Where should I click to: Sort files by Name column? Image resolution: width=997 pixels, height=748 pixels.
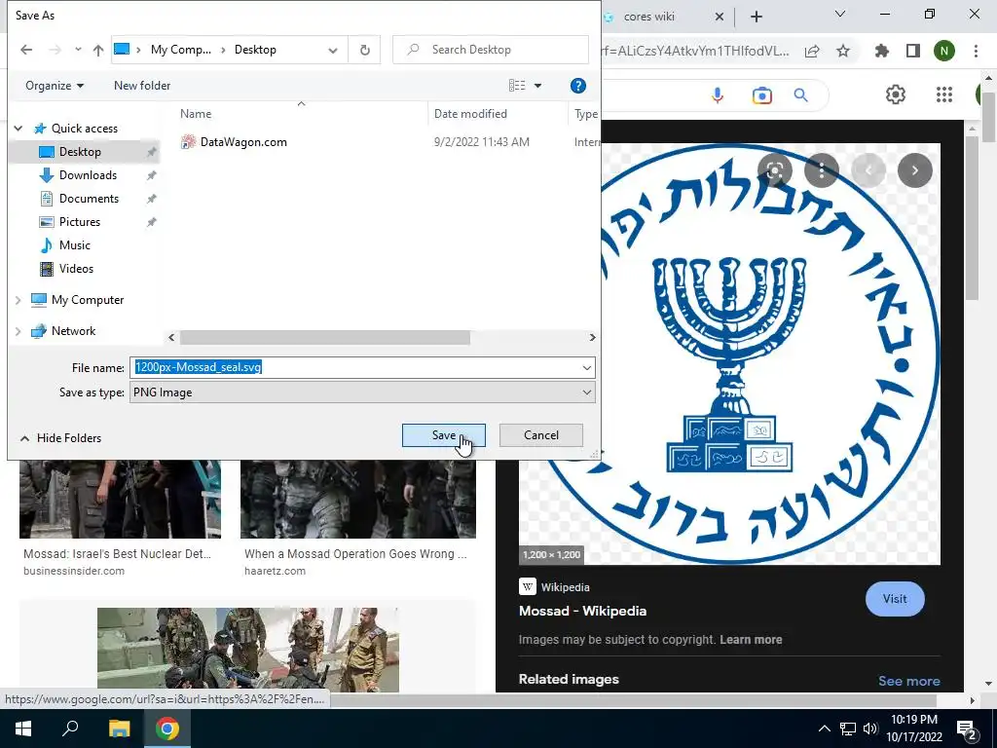click(x=195, y=114)
